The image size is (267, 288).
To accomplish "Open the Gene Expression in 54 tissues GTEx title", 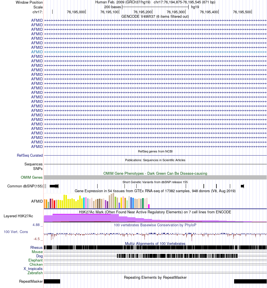I will point(155,191).
